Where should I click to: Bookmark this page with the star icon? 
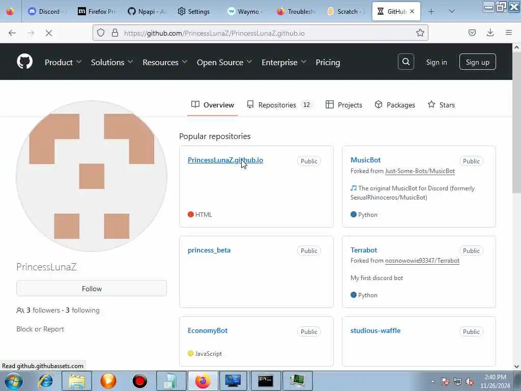[420, 33]
